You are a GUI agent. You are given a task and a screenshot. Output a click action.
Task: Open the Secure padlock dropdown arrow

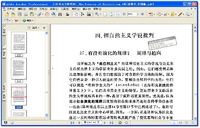176,14
